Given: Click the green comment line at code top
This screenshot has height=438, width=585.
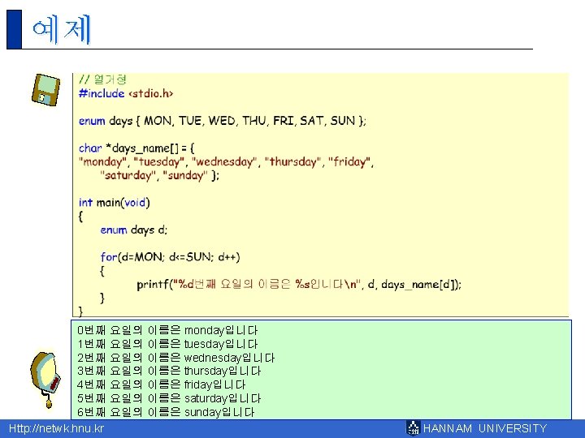Looking at the screenshot, I should coord(102,79).
